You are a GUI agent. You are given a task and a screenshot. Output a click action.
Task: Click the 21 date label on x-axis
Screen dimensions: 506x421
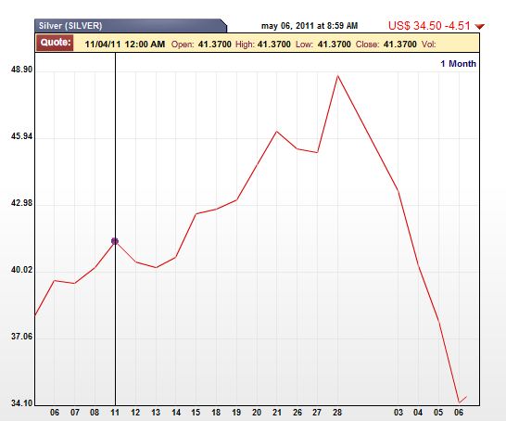[276, 413]
